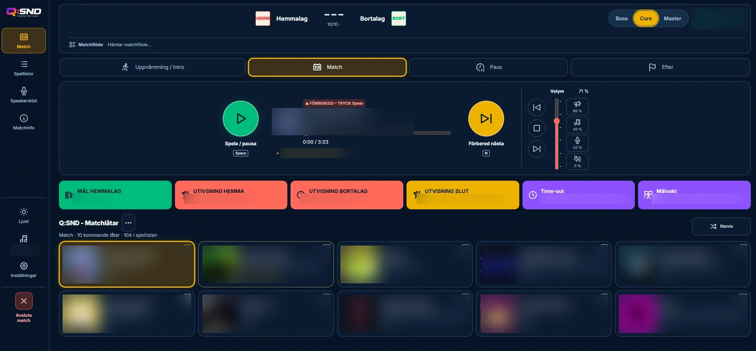Switch to the Uppvärmning / Intro tab

(153, 67)
